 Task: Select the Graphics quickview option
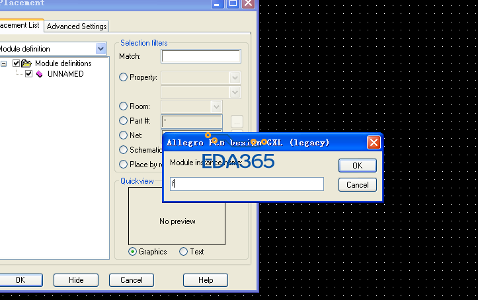point(132,252)
